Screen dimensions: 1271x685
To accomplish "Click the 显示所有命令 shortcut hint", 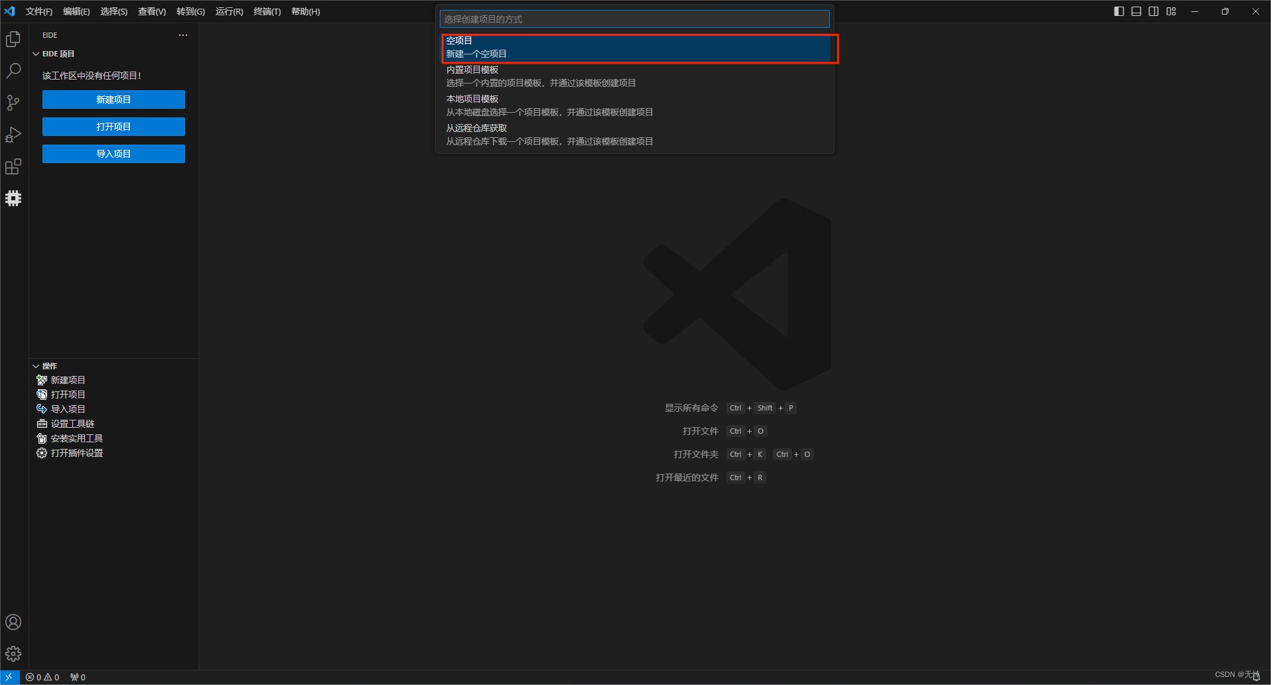I will (730, 408).
